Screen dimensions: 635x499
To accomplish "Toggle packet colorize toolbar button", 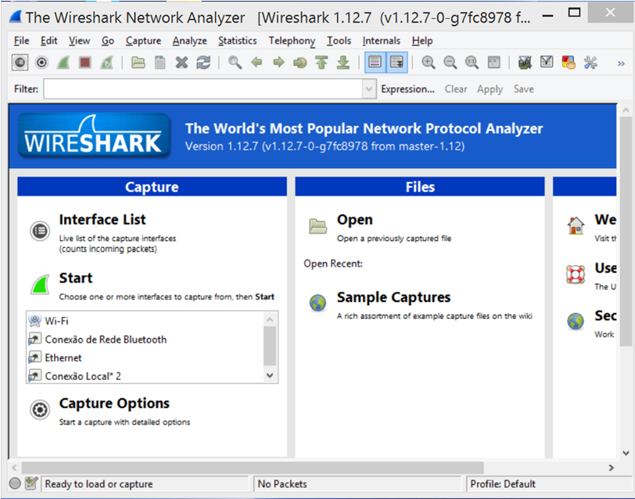I will (x=375, y=63).
